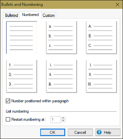This screenshot has width=123, height=139.
Task: Uncheck Number positioned within paragraph
Action: tap(8, 101)
